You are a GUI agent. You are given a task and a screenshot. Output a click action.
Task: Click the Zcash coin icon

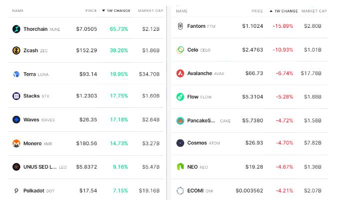pyautogui.click(x=16, y=51)
